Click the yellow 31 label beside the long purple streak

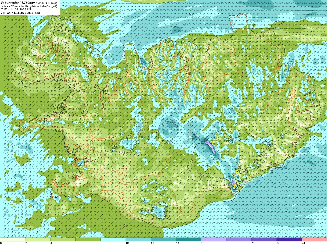click(212, 143)
